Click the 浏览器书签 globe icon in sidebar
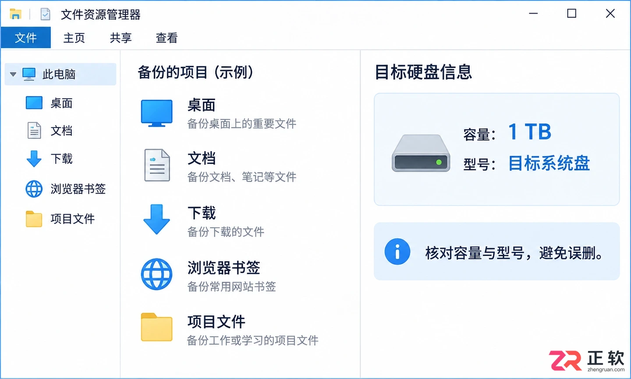This screenshot has height=379, width=631. click(x=34, y=189)
